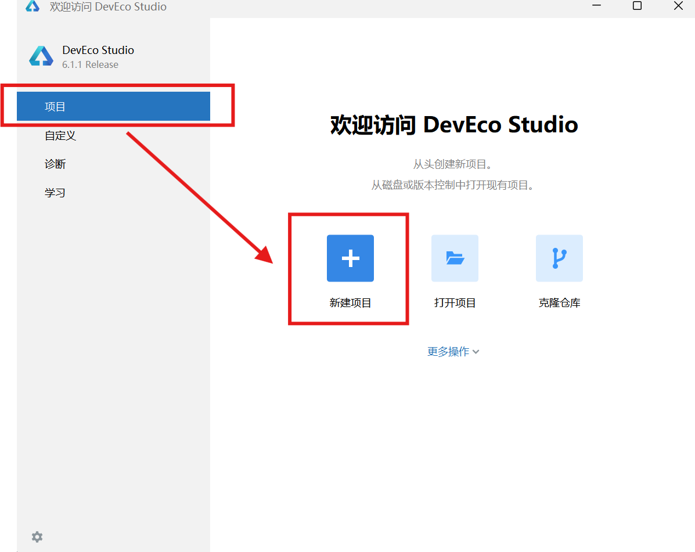Viewport: 695px width, 552px height.
Task: Select the 项目 tab in sidebar
Action: pyautogui.click(x=113, y=106)
